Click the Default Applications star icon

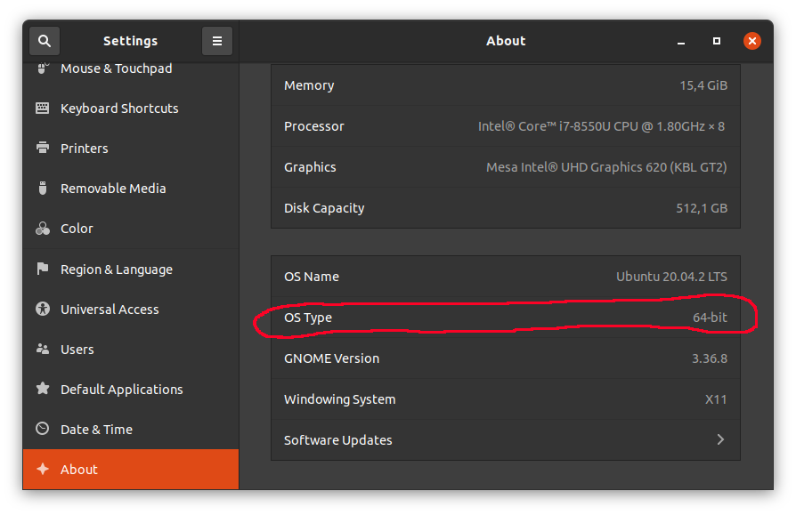click(43, 389)
